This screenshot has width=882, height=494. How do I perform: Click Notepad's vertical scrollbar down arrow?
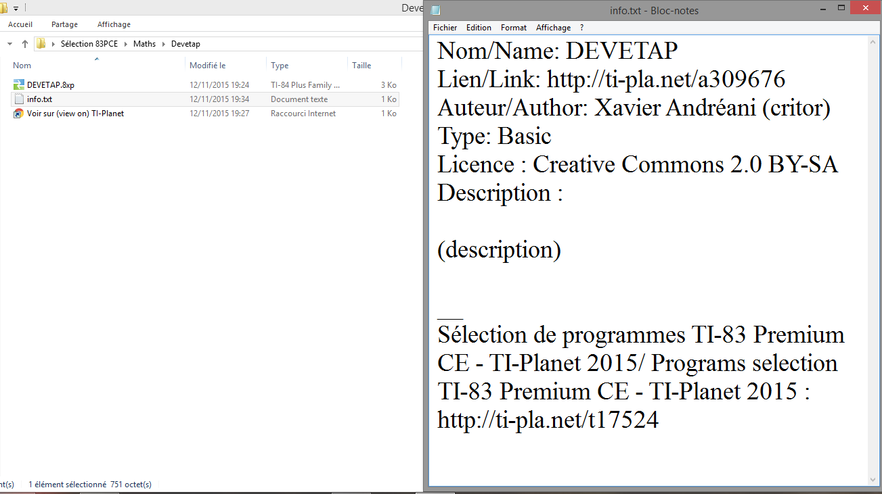874,480
